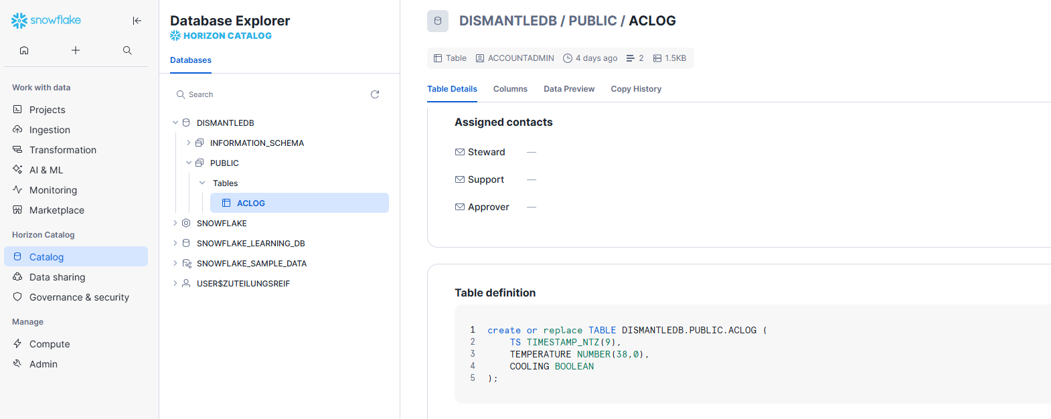Image resolution: width=1051 pixels, height=419 pixels.
Task: Click the plus create icon
Action: 76,50
